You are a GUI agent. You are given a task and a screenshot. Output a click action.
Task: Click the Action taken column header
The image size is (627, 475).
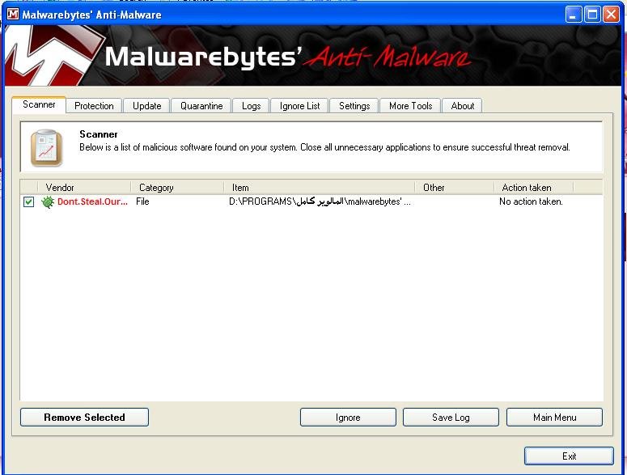[x=534, y=187]
